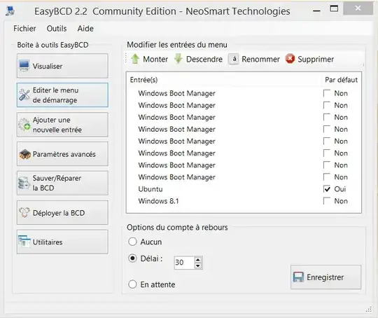This screenshot has height=318, width=378.
Task: Open Déployer la BCD section
Action: pos(62,212)
